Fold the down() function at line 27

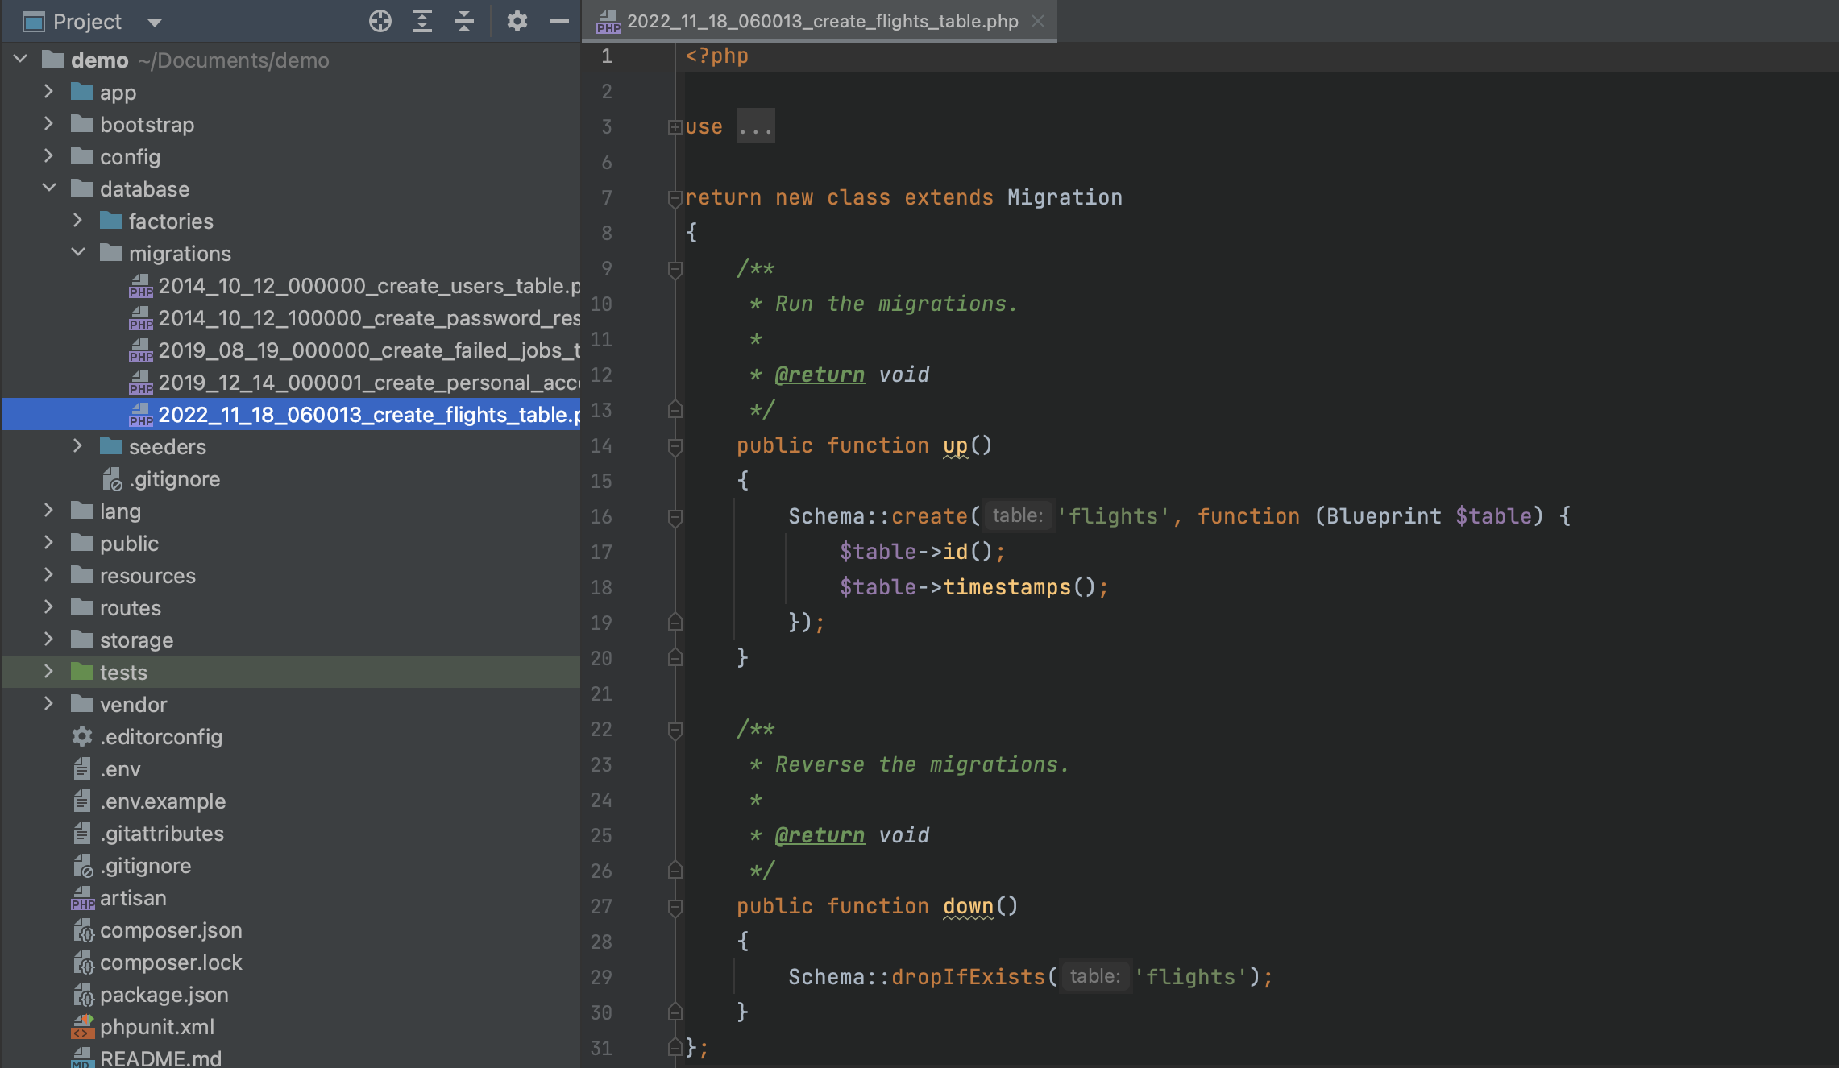(675, 907)
